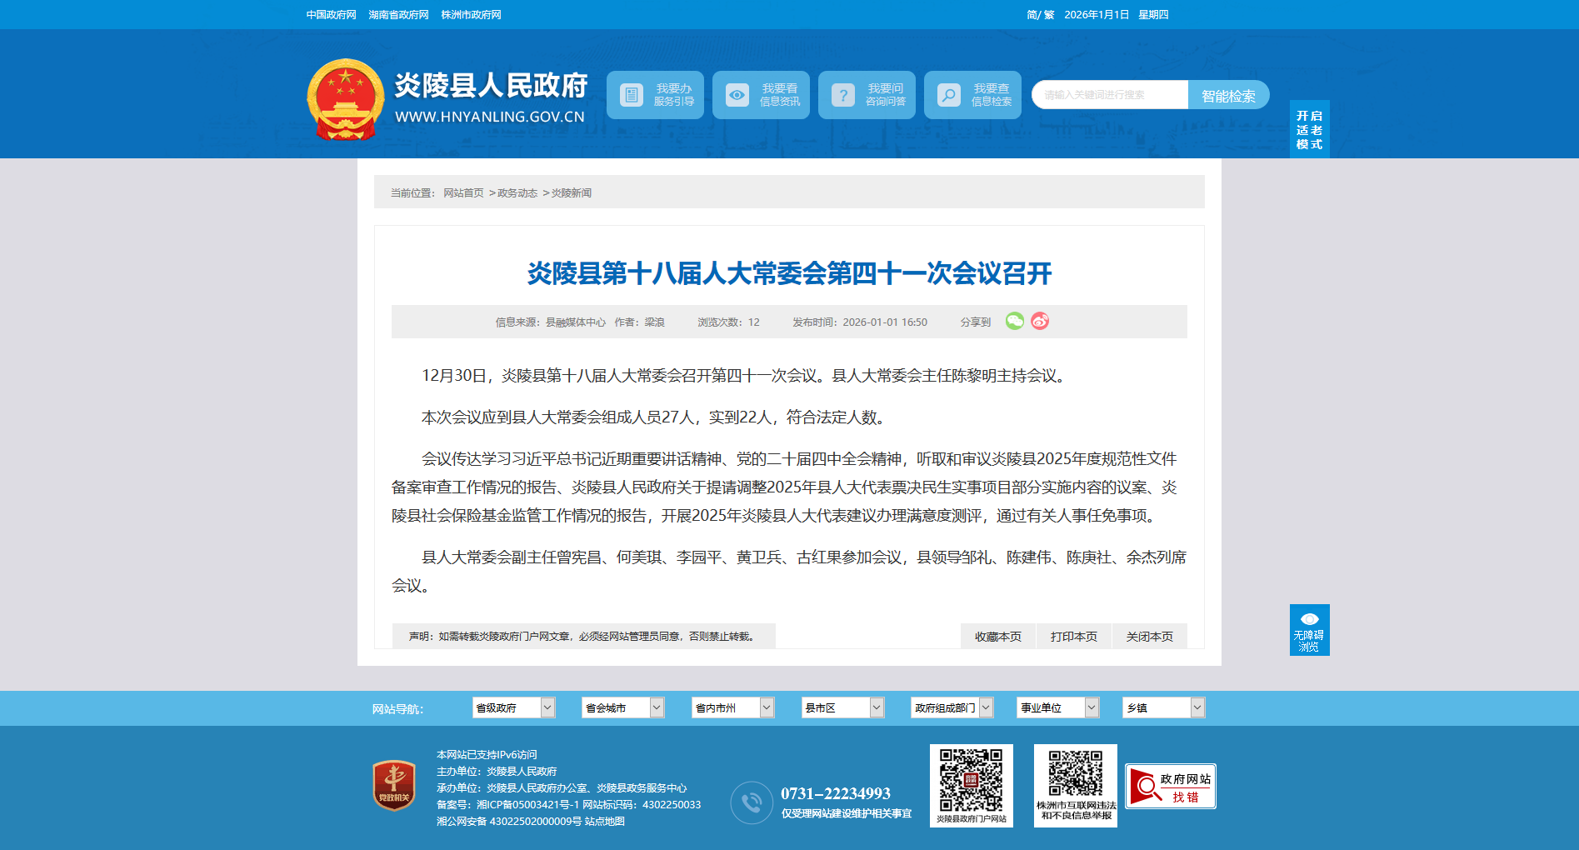The image size is (1579, 850).
Task: Go to 网站首页 in breadcrumb
Action: tap(463, 192)
